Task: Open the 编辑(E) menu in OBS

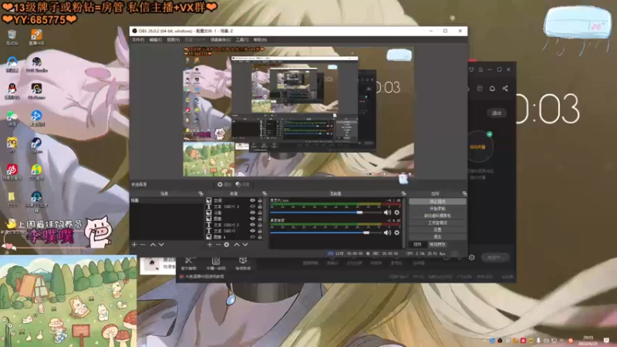Action: 156,40
